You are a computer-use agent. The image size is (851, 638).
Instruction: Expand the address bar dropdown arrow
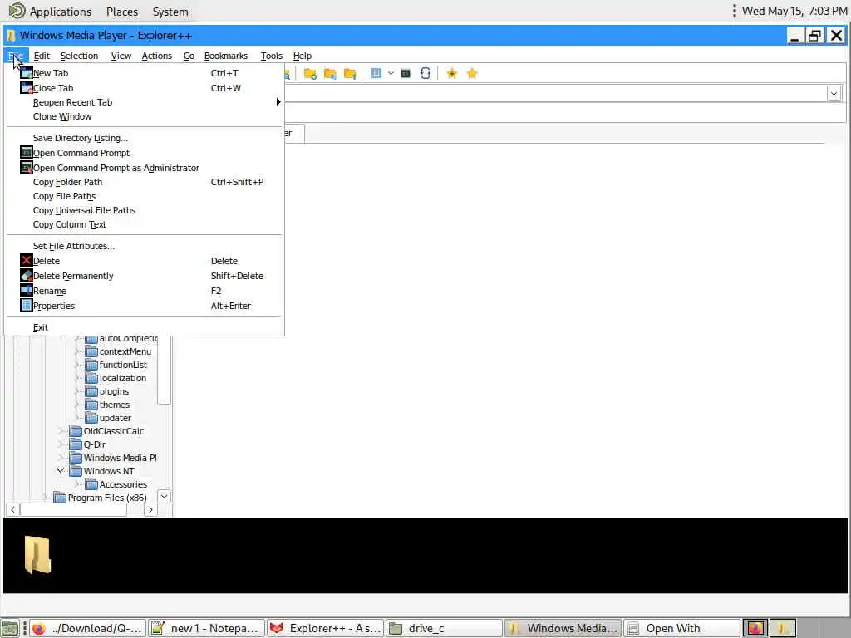click(x=834, y=93)
